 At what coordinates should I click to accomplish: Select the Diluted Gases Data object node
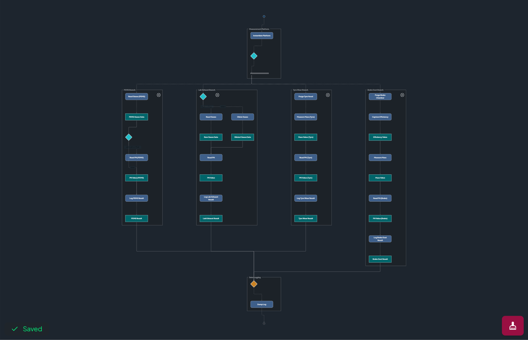243,137
